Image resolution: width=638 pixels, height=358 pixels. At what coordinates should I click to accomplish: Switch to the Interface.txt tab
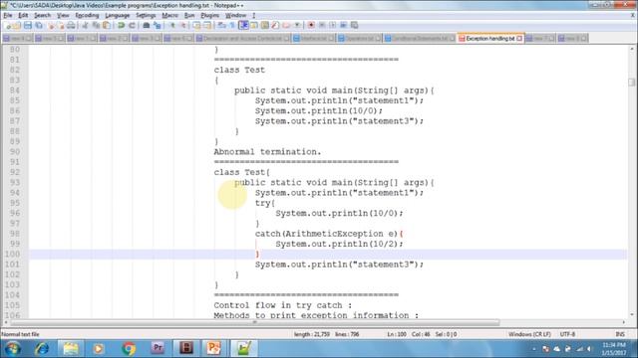coord(313,38)
